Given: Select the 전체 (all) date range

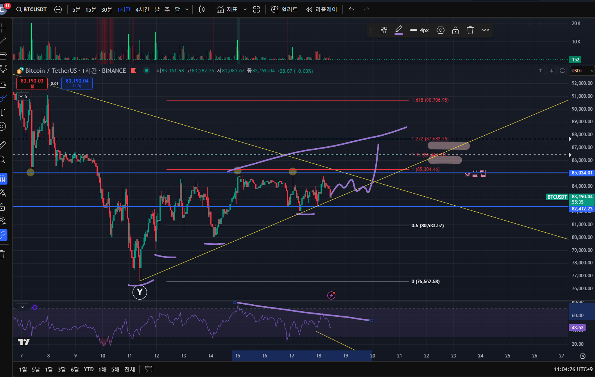Looking at the screenshot, I should point(129,369).
